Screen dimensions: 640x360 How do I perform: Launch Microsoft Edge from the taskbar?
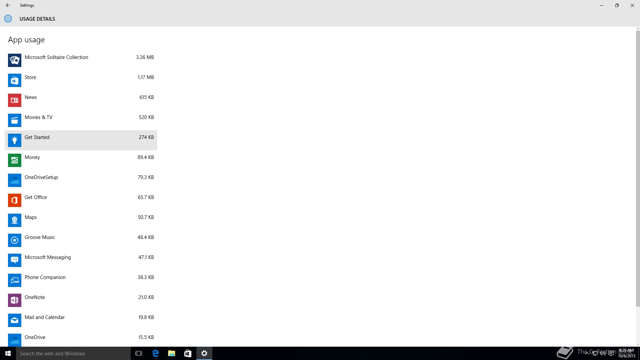pyautogui.click(x=155, y=353)
